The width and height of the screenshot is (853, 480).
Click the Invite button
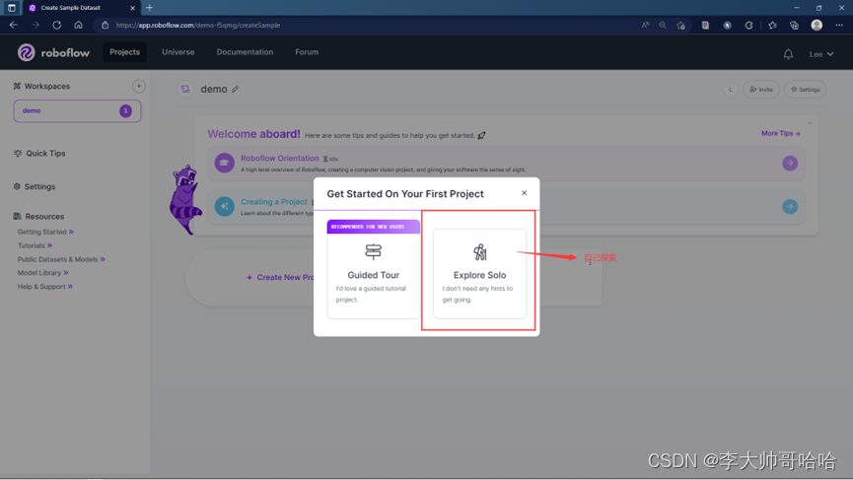click(x=761, y=89)
